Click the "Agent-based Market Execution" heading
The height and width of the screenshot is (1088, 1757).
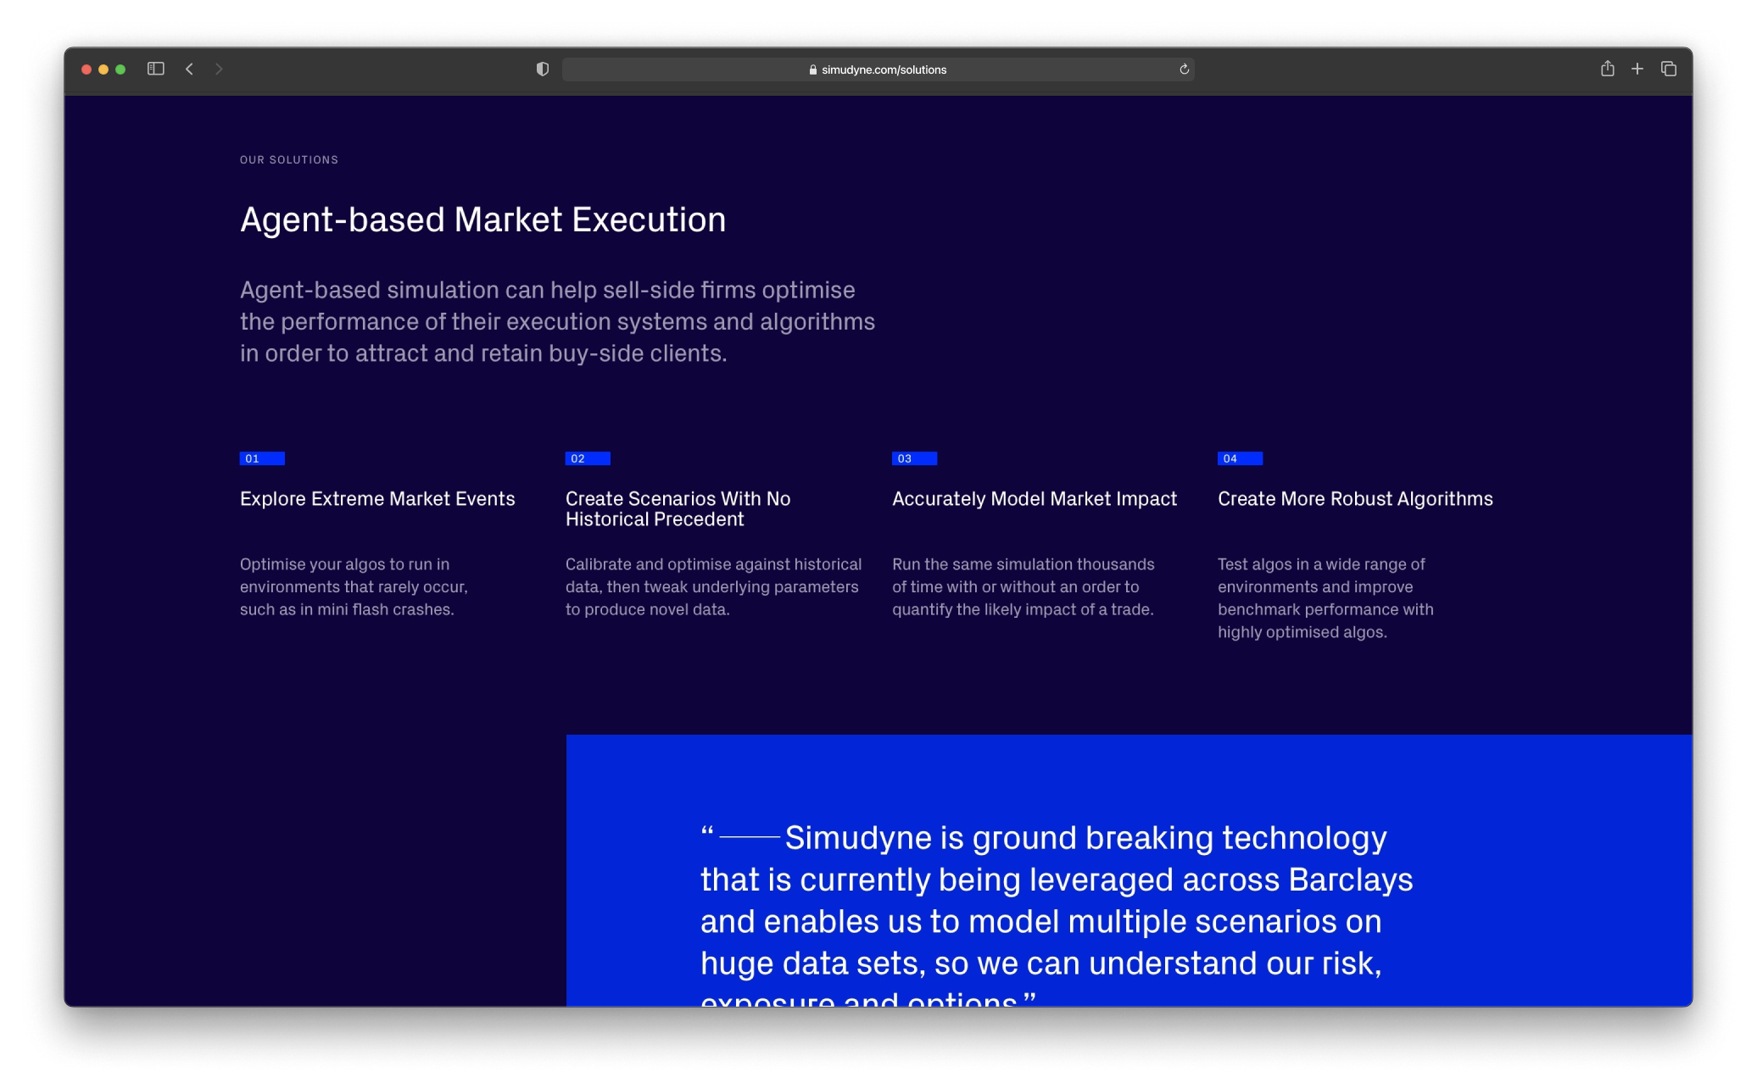[x=482, y=219]
